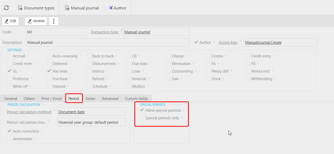
Task: Click the help mark beside Auto correction
Action: (x=41, y=131)
